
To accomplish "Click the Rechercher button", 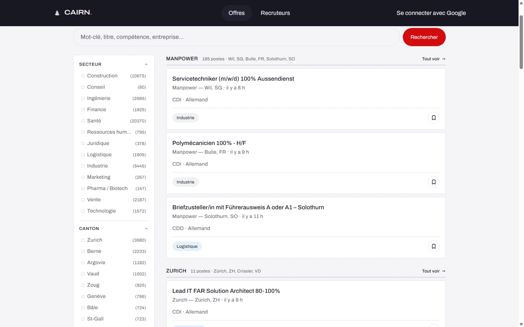I will click(x=424, y=37).
